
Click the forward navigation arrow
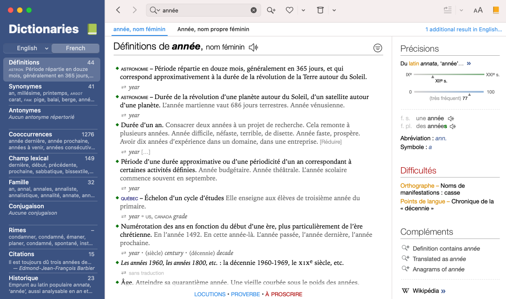134,10
